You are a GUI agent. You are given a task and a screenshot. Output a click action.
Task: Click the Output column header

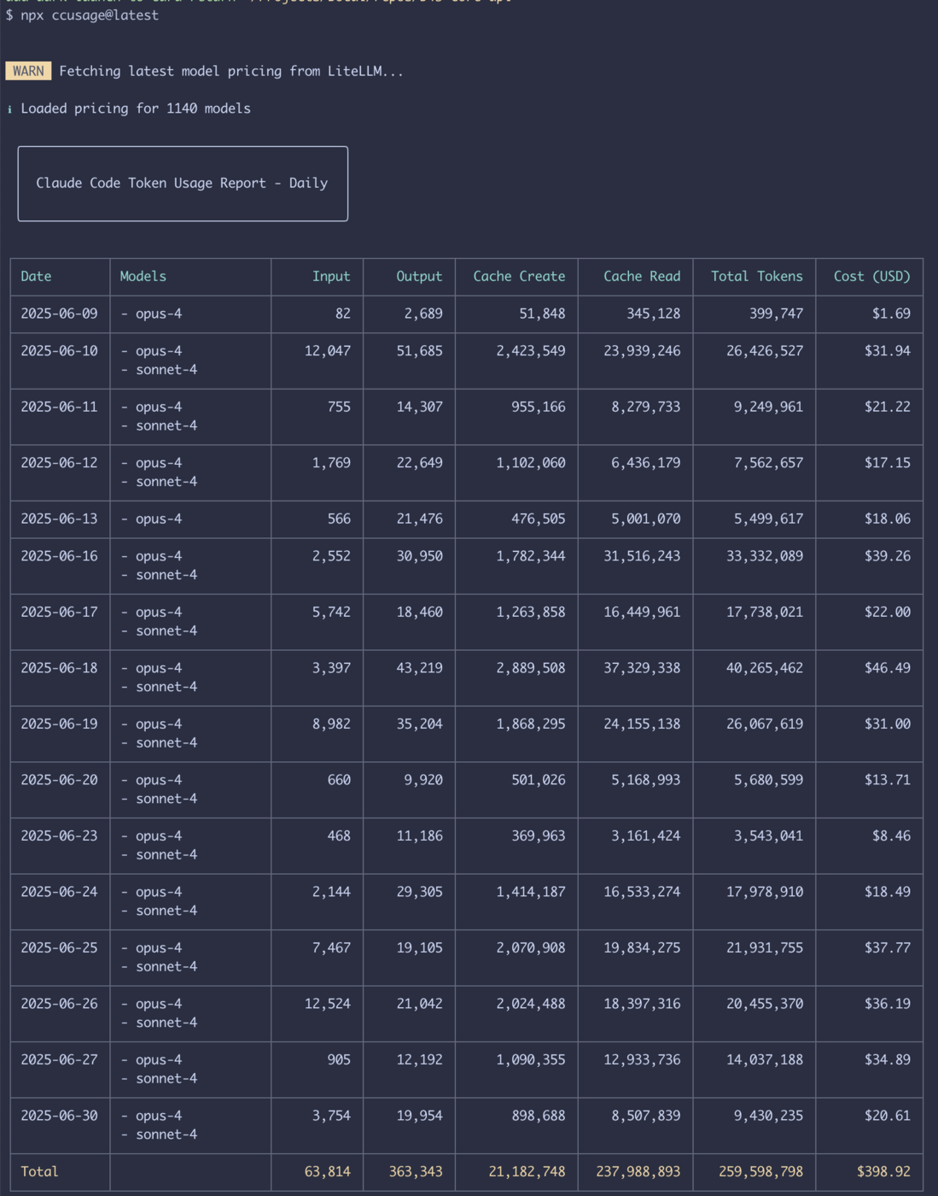pos(419,276)
